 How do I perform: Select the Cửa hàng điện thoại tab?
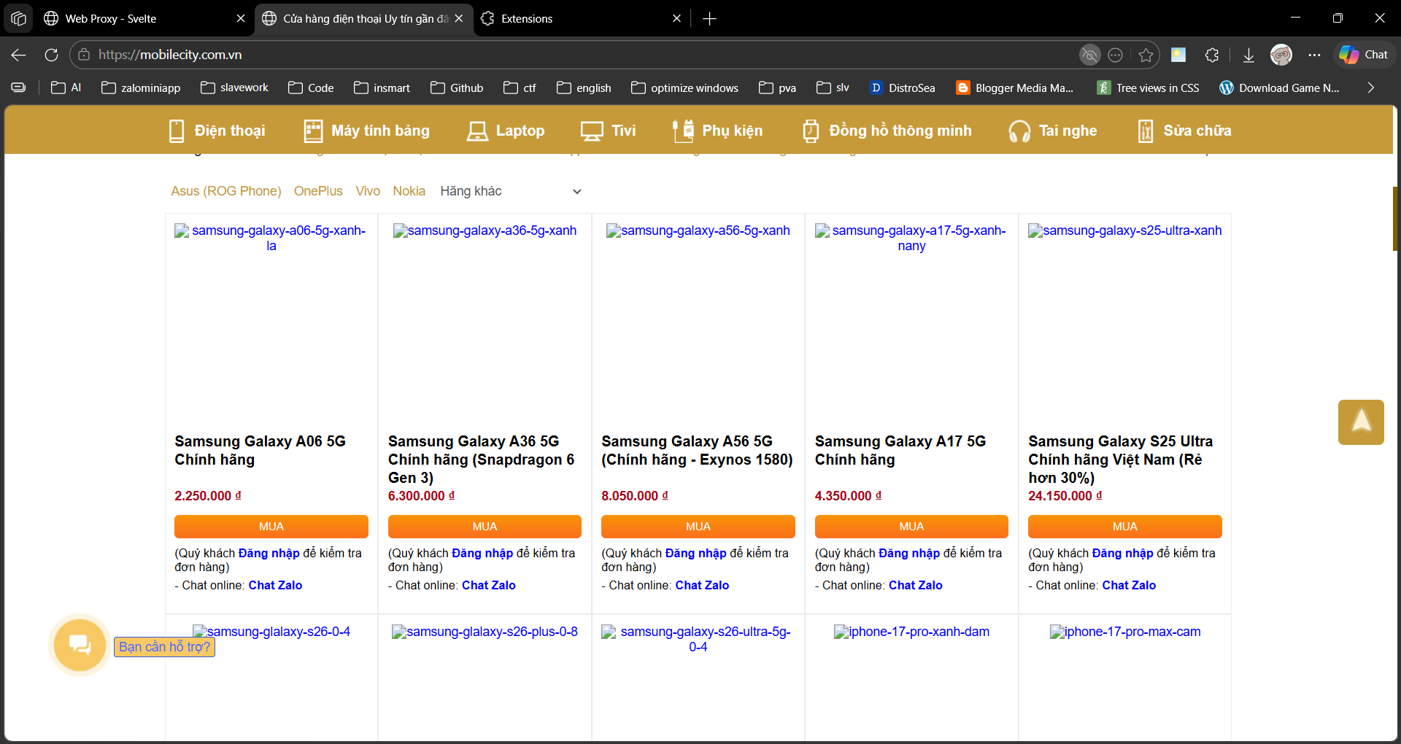click(x=363, y=18)
